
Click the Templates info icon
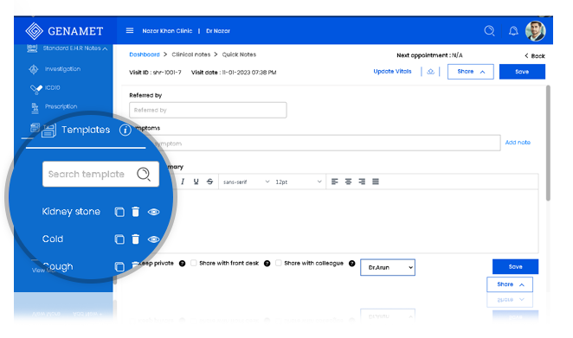pyautogui.click(x=125, y=130)
